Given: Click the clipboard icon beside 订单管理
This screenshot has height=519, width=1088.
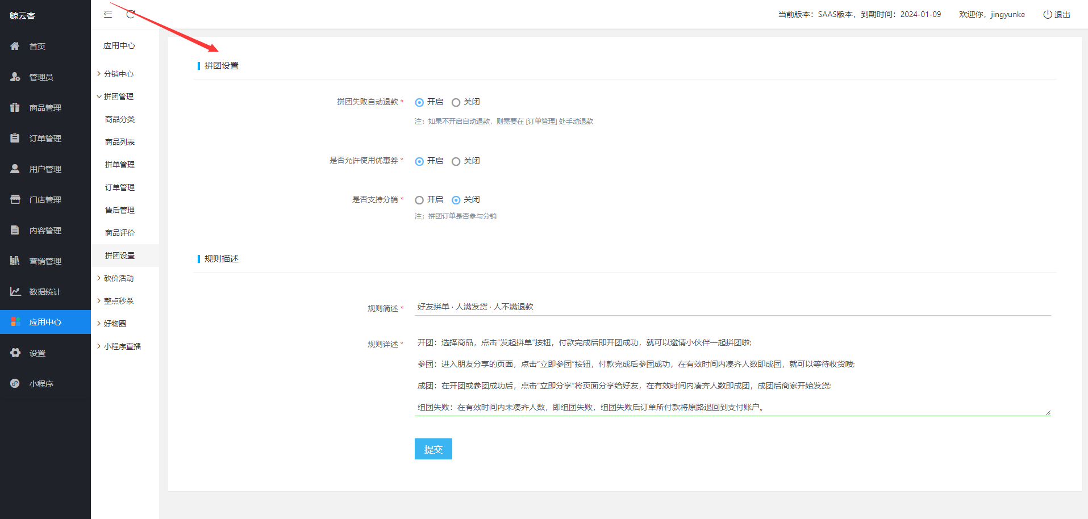Looking at the screenshot, I should pos(15,138).
